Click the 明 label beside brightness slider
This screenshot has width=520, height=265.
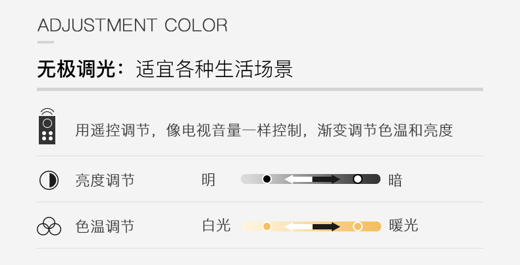208,181
